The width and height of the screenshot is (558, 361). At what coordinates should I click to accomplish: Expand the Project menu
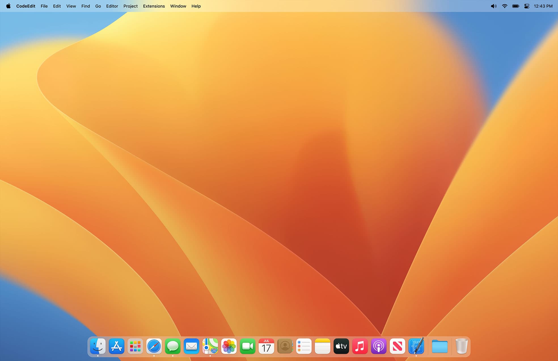130,6
